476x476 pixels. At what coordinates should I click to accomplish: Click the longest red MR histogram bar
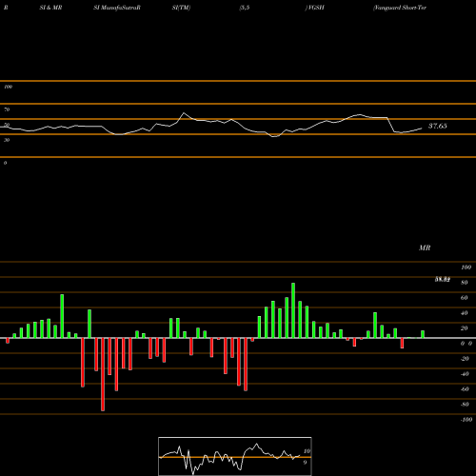coord(103,374)
